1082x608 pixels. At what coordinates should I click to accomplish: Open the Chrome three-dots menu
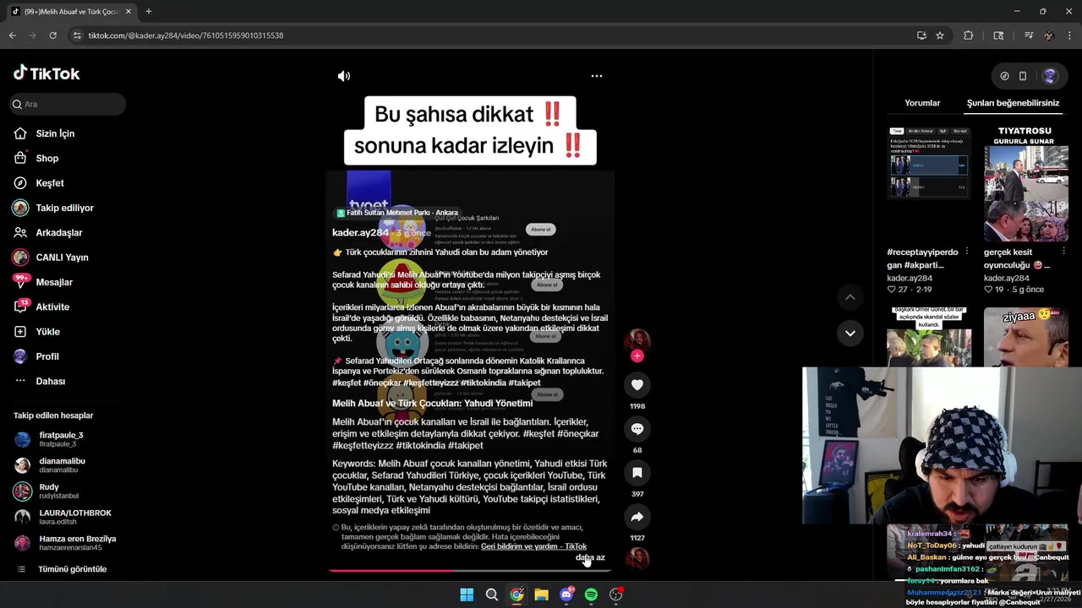coord(1070,35)
